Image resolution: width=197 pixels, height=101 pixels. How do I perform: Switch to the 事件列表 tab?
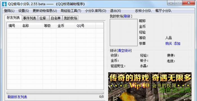pyautogui.click(x=30, y=18)
